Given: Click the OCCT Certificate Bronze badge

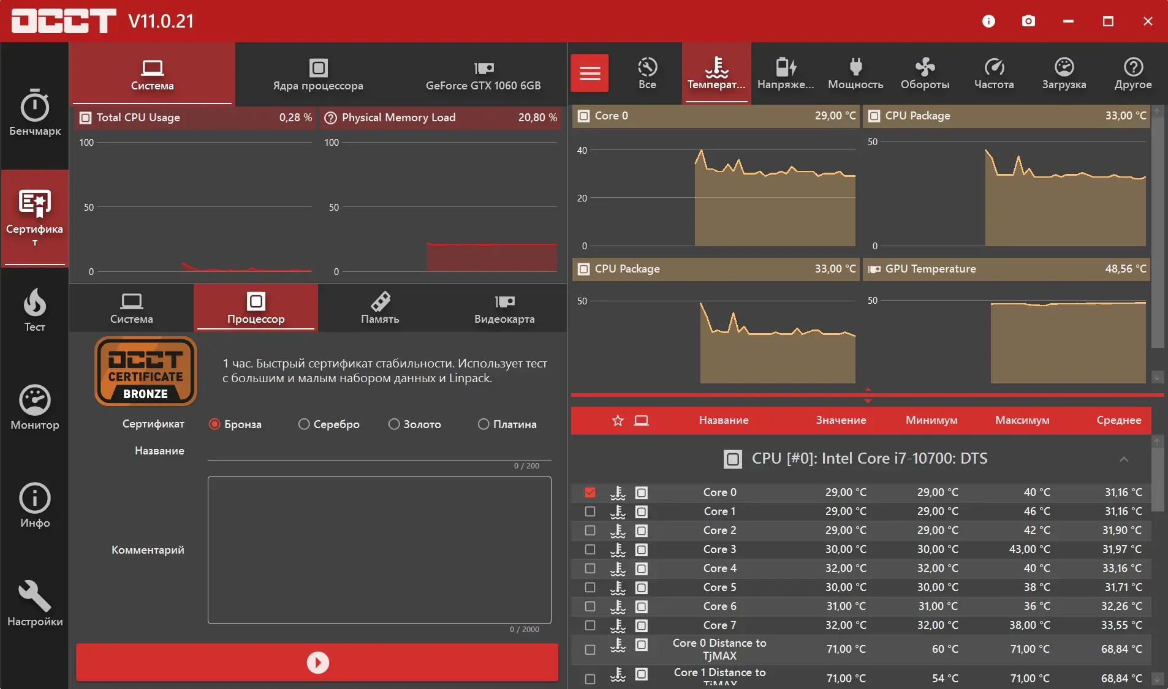Looking at the screenshot, I should tap(146, 371).
